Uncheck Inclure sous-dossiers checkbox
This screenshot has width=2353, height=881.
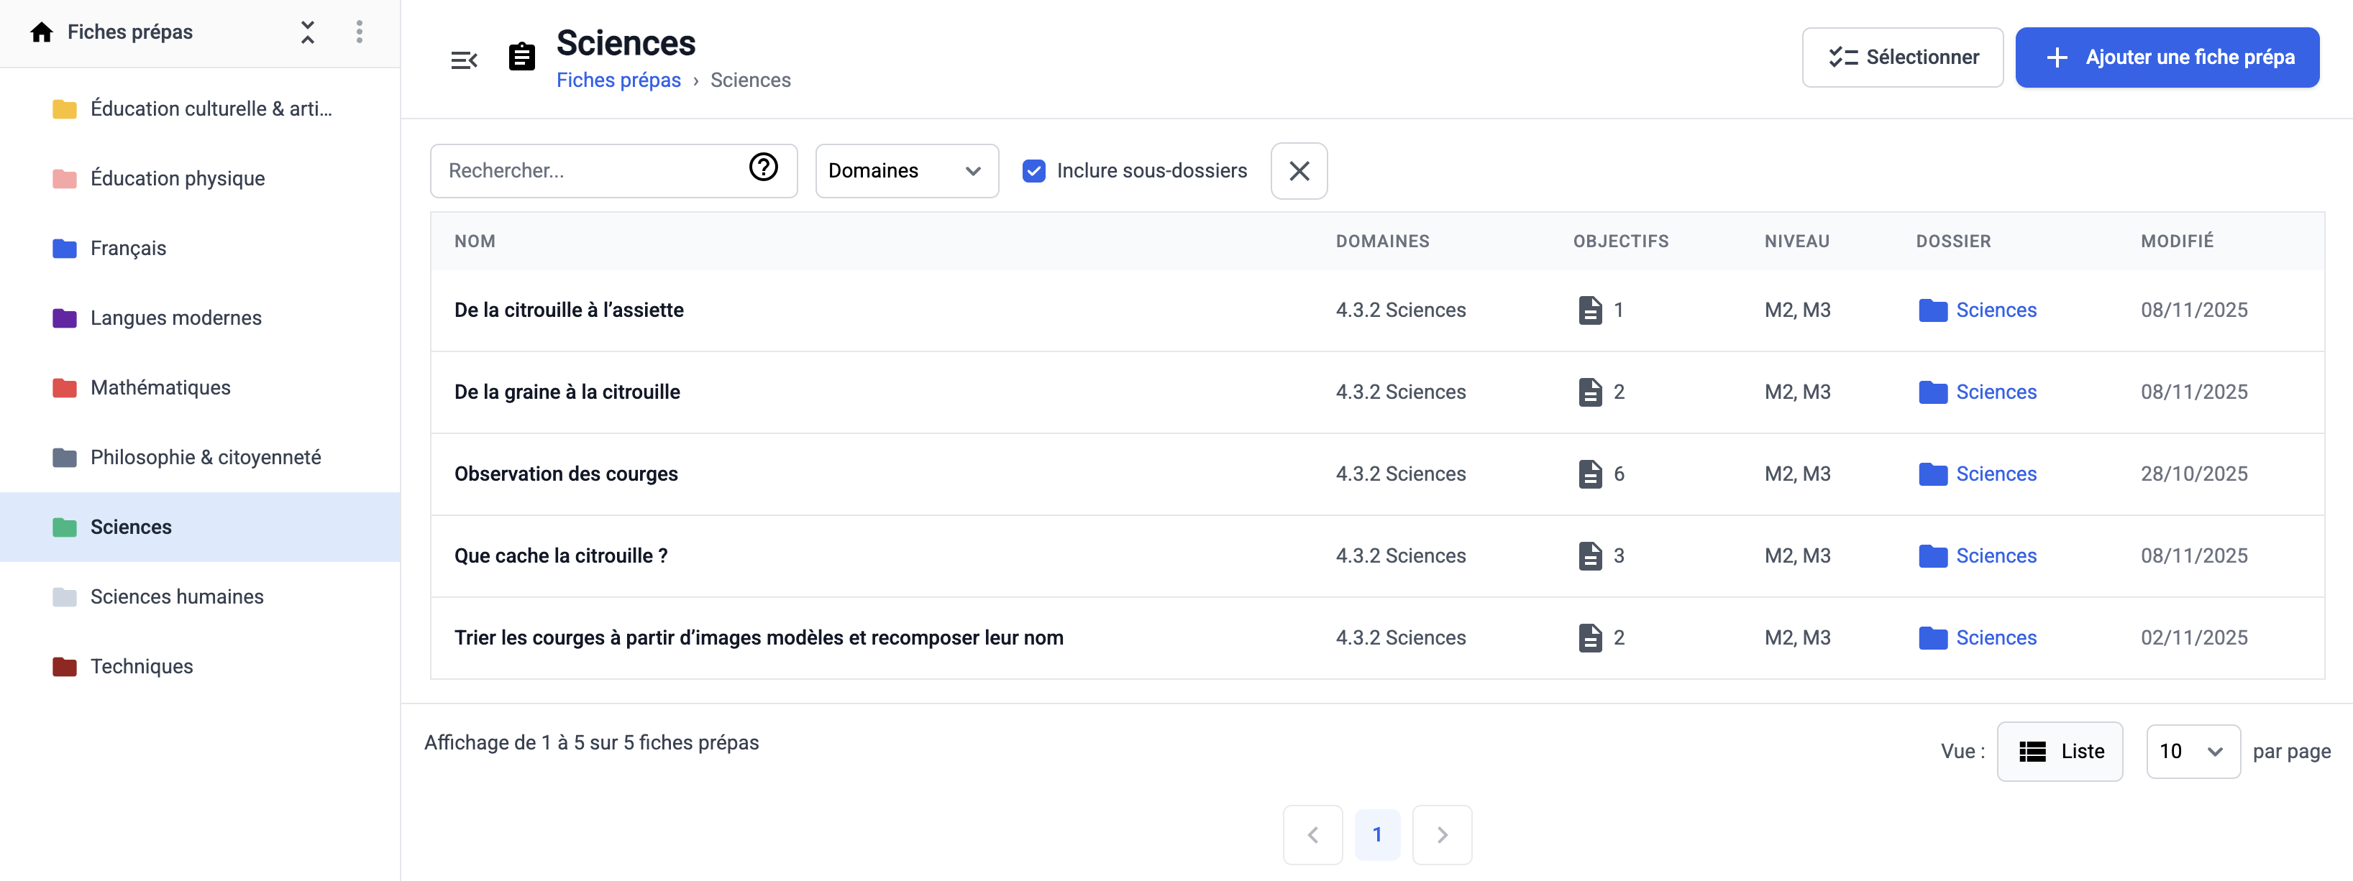click(x=1033, y=171)
